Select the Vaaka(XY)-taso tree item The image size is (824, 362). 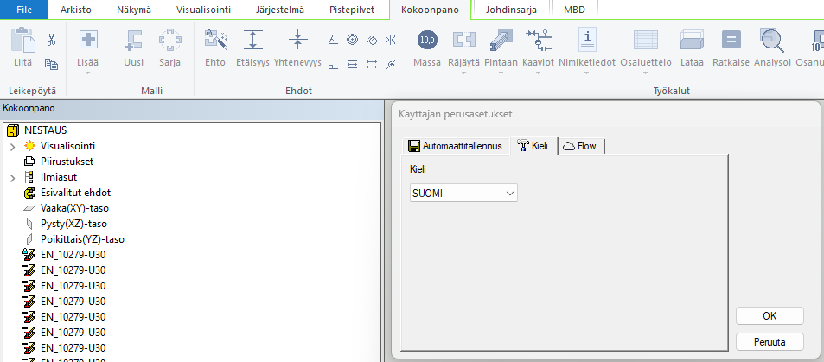(74, 208)
